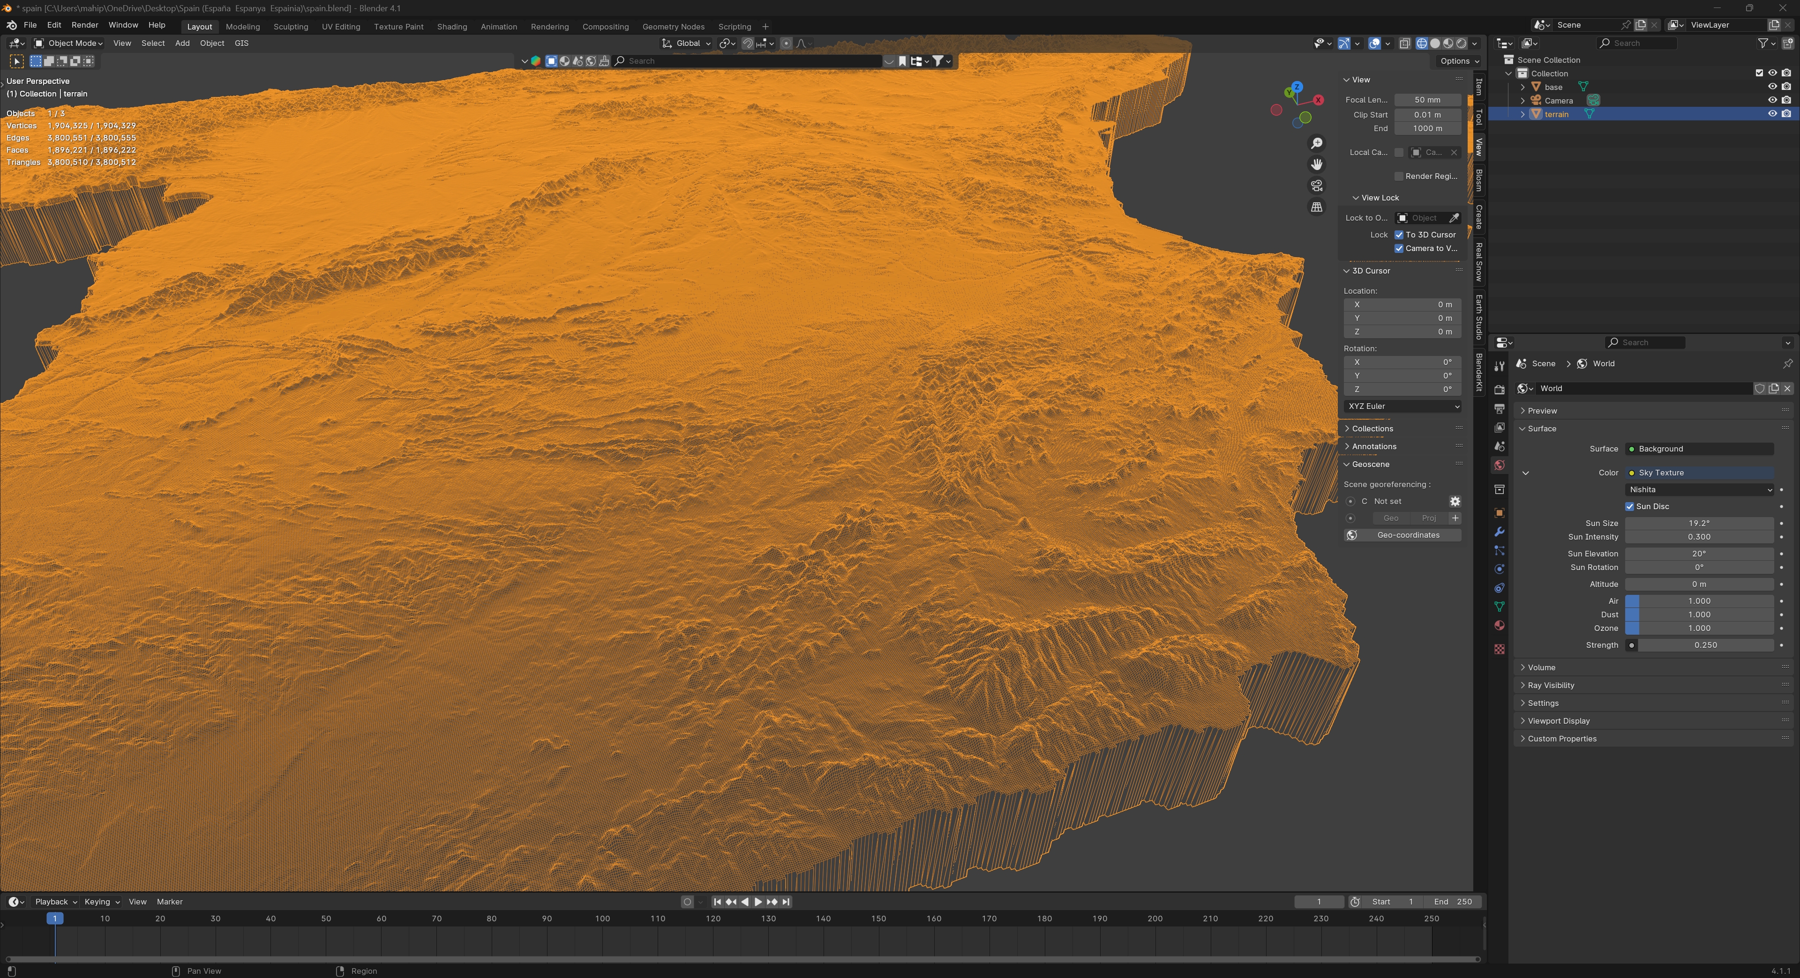Disable the Sun Disc checkbox
The height and width of the screenshot is (978, 1800).
[x=1629, y=506]
